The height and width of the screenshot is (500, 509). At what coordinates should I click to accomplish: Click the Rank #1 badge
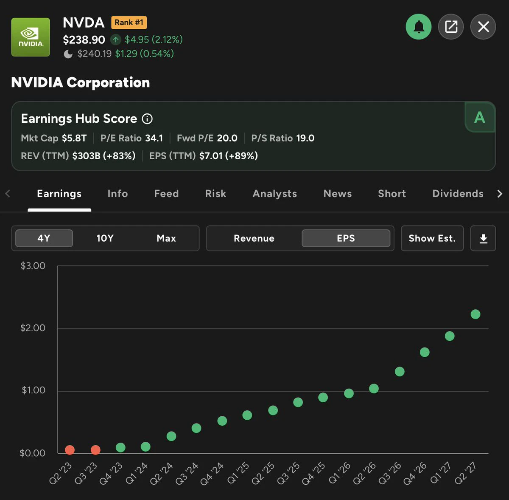pyautogui.click(x=129, y=23)
